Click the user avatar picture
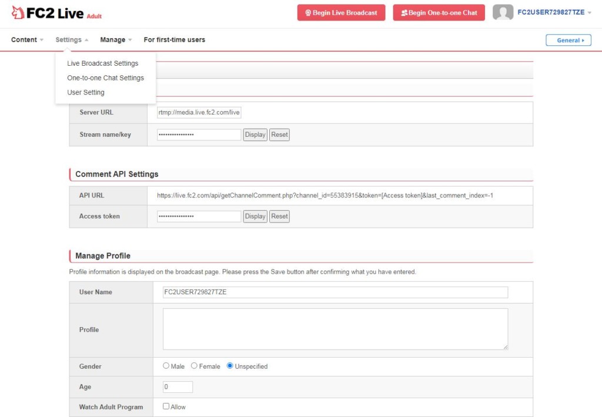This screenshot has width=602, height=417. point(503,12)
